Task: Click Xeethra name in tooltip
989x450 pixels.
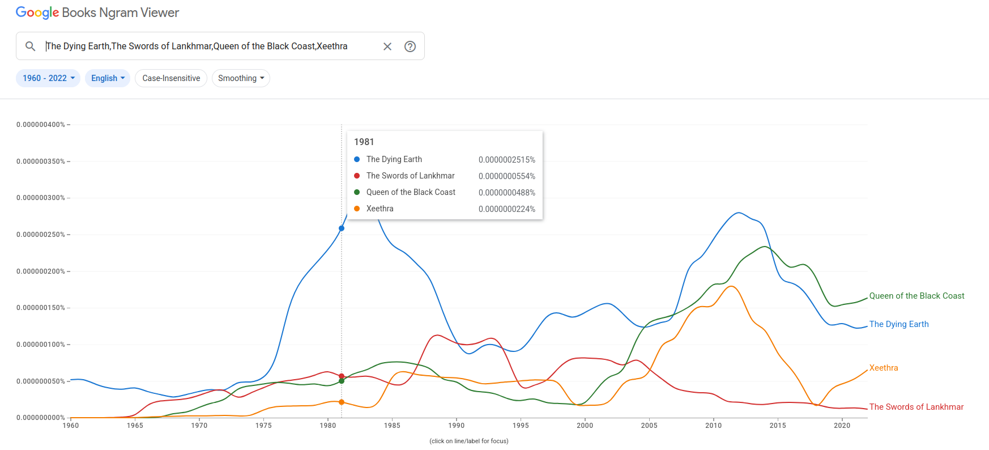Action: 380,209
